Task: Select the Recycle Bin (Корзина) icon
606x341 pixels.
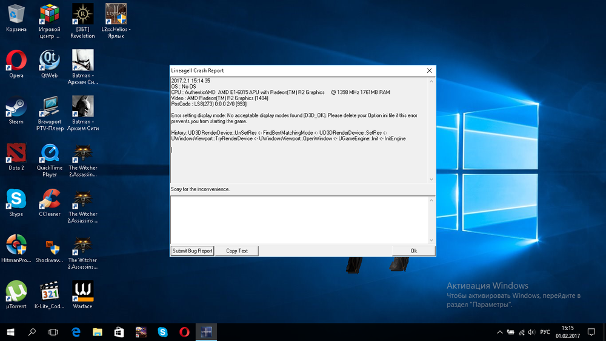Action: pyautogui.click(x=16, y=15)
